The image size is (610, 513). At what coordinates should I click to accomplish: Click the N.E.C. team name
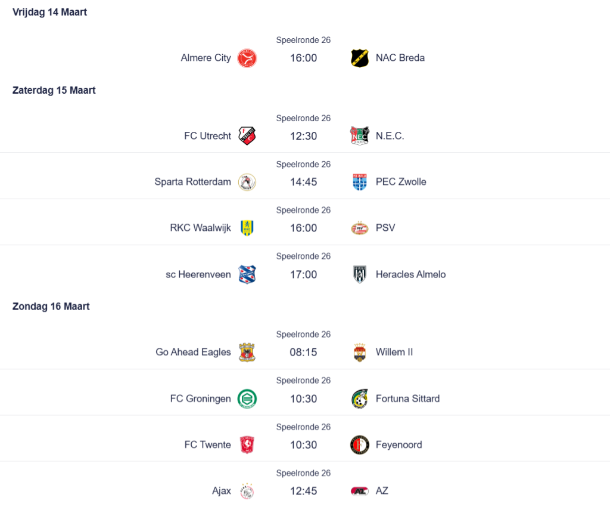coord(390,136)
